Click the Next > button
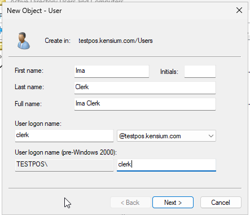This screenshot has width=250, height=215. click(x=173, y=203)
